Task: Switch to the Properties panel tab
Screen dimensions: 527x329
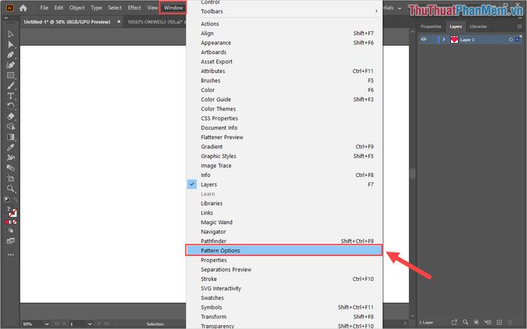Action: pos(431,26)
